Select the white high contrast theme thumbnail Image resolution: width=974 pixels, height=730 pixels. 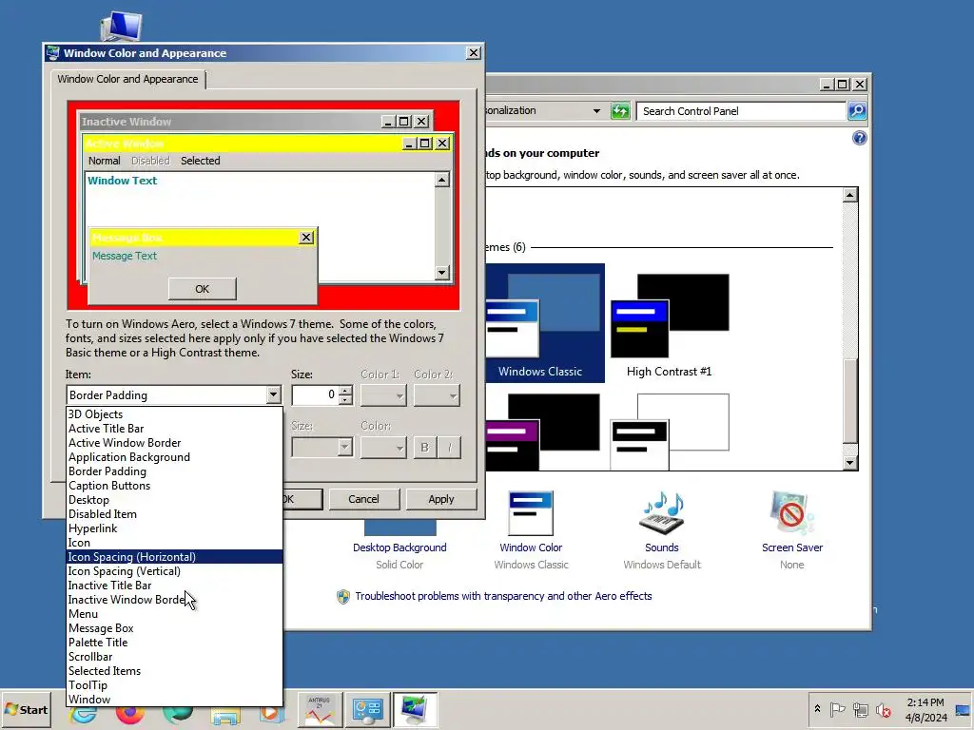point(670,431)
